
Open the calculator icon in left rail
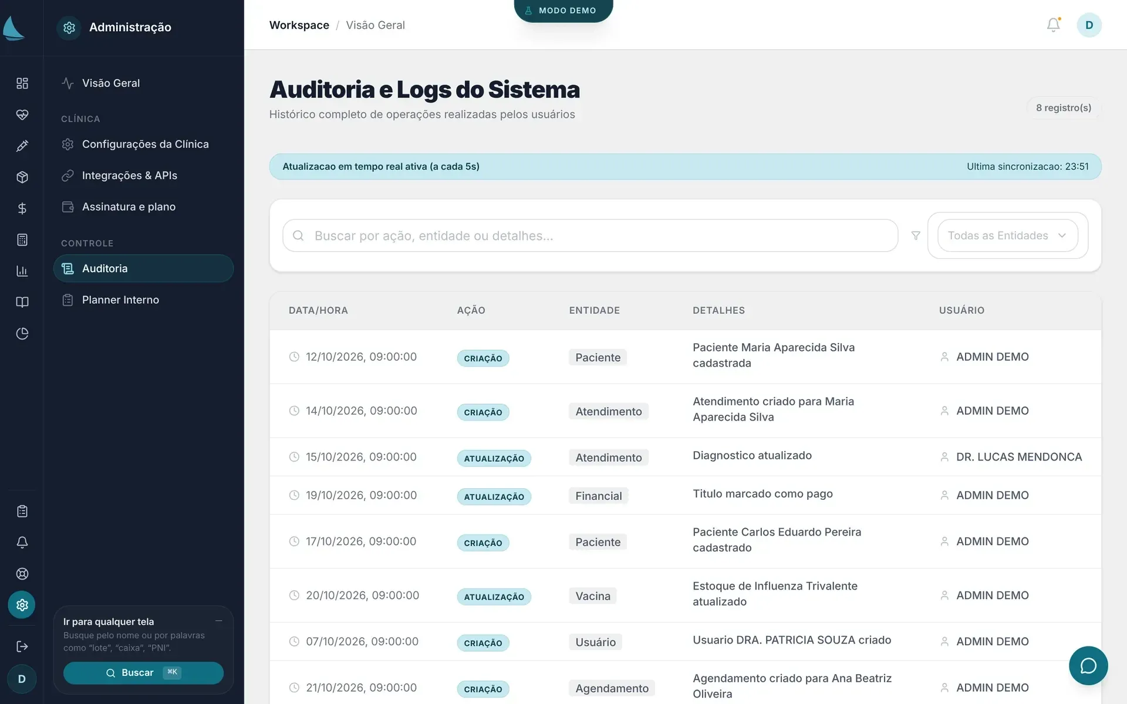(x=22, y=240)
